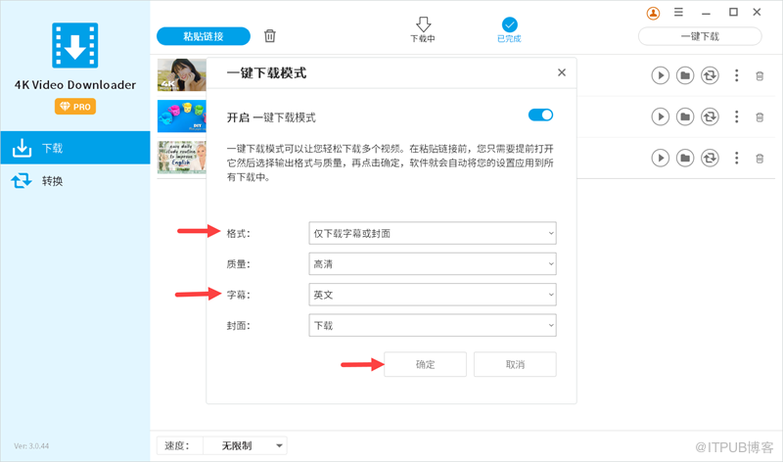
Task: Play the second video in the list
Action: point(660,116)
